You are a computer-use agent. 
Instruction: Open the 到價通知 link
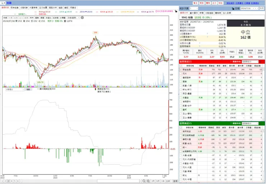[x=255, y=3]
